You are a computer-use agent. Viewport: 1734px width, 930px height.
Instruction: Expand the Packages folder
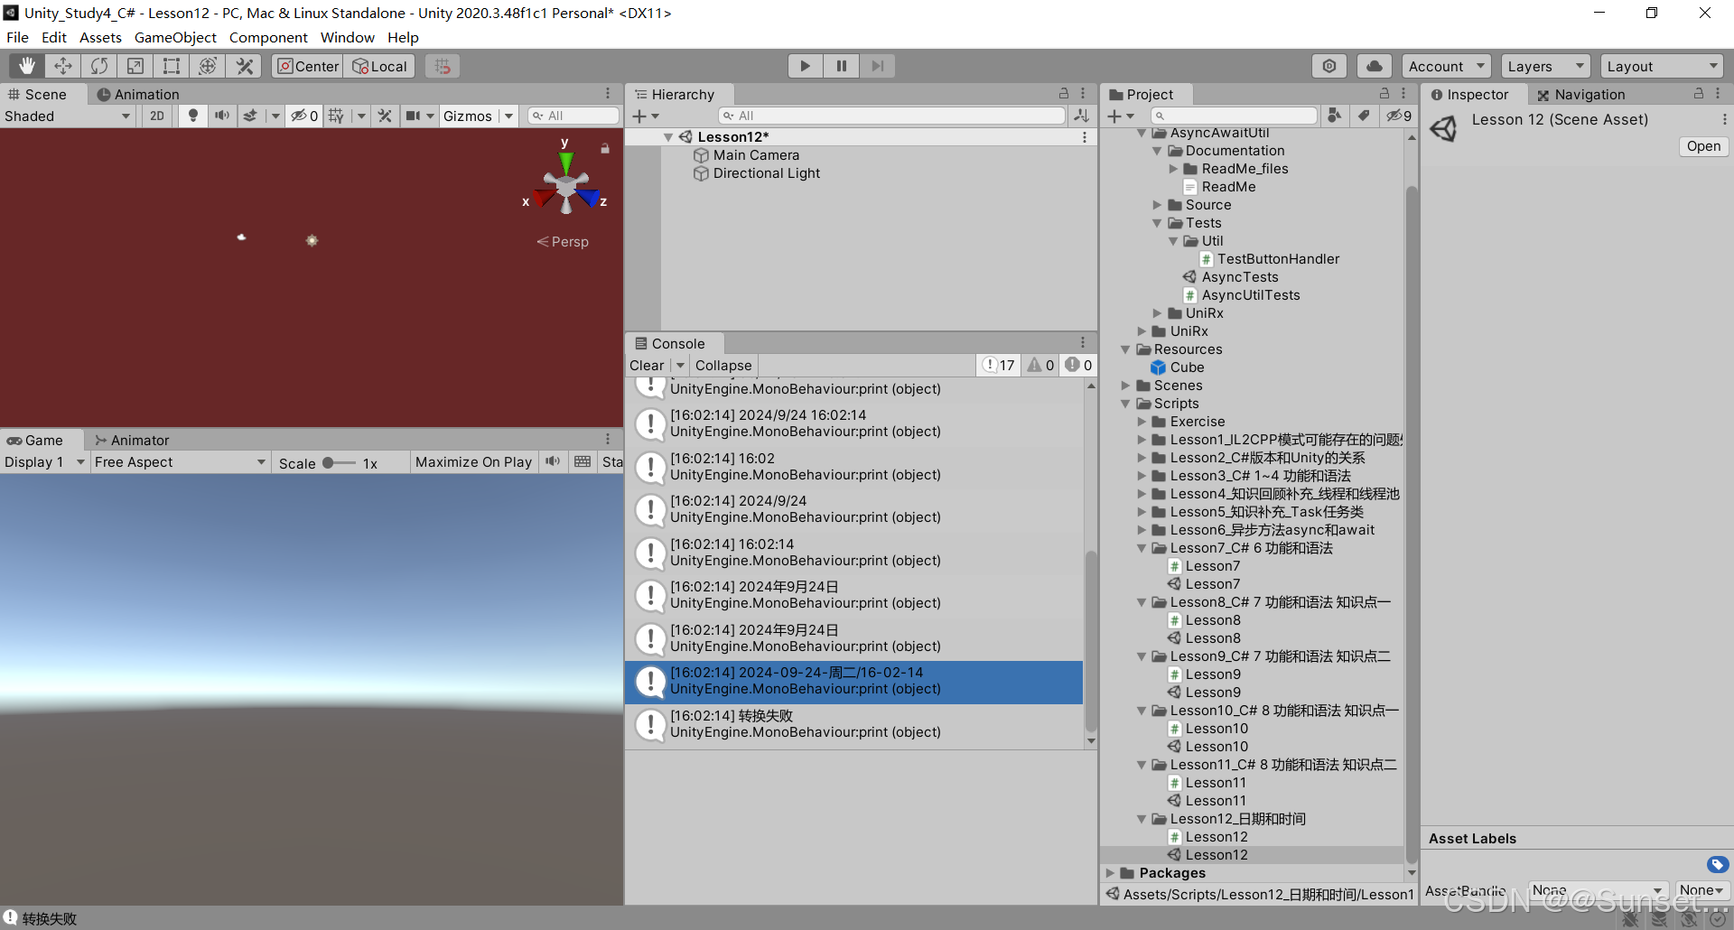coord(1110,873)
